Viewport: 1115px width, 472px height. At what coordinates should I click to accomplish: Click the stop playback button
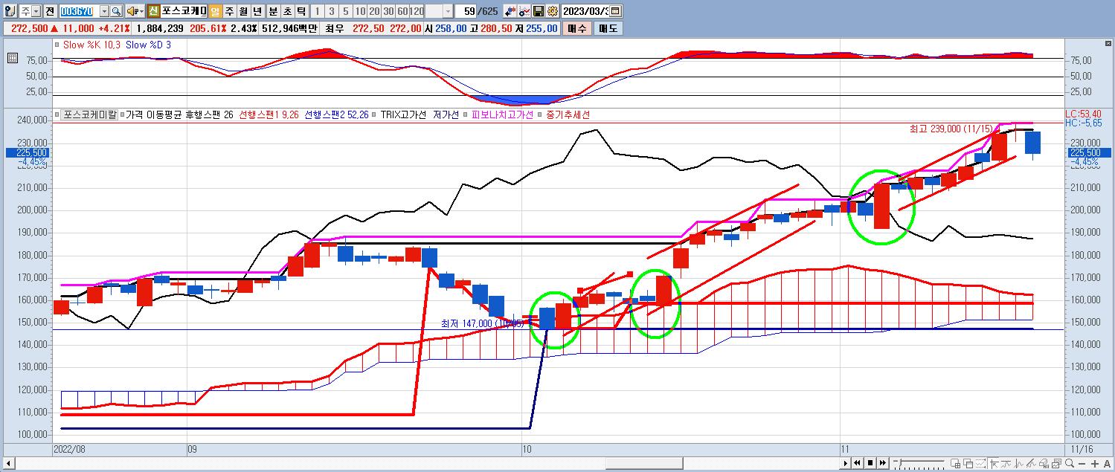(x=870, y=463)
